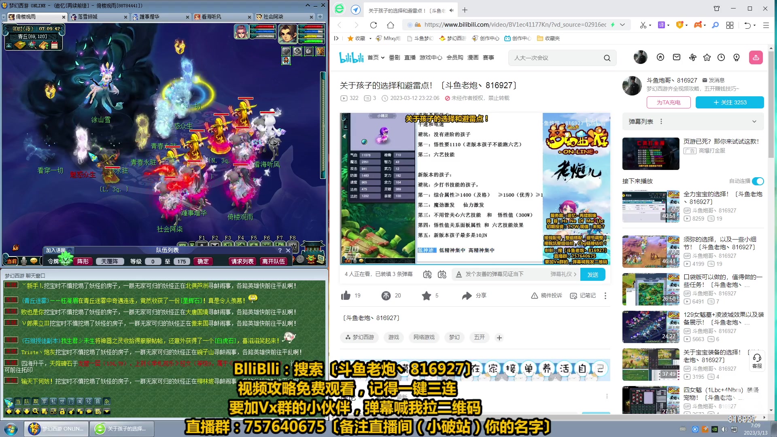The image size is (777, 437).
Task: Open bilibili favorites star icon in header
Action: click(707, 57)
